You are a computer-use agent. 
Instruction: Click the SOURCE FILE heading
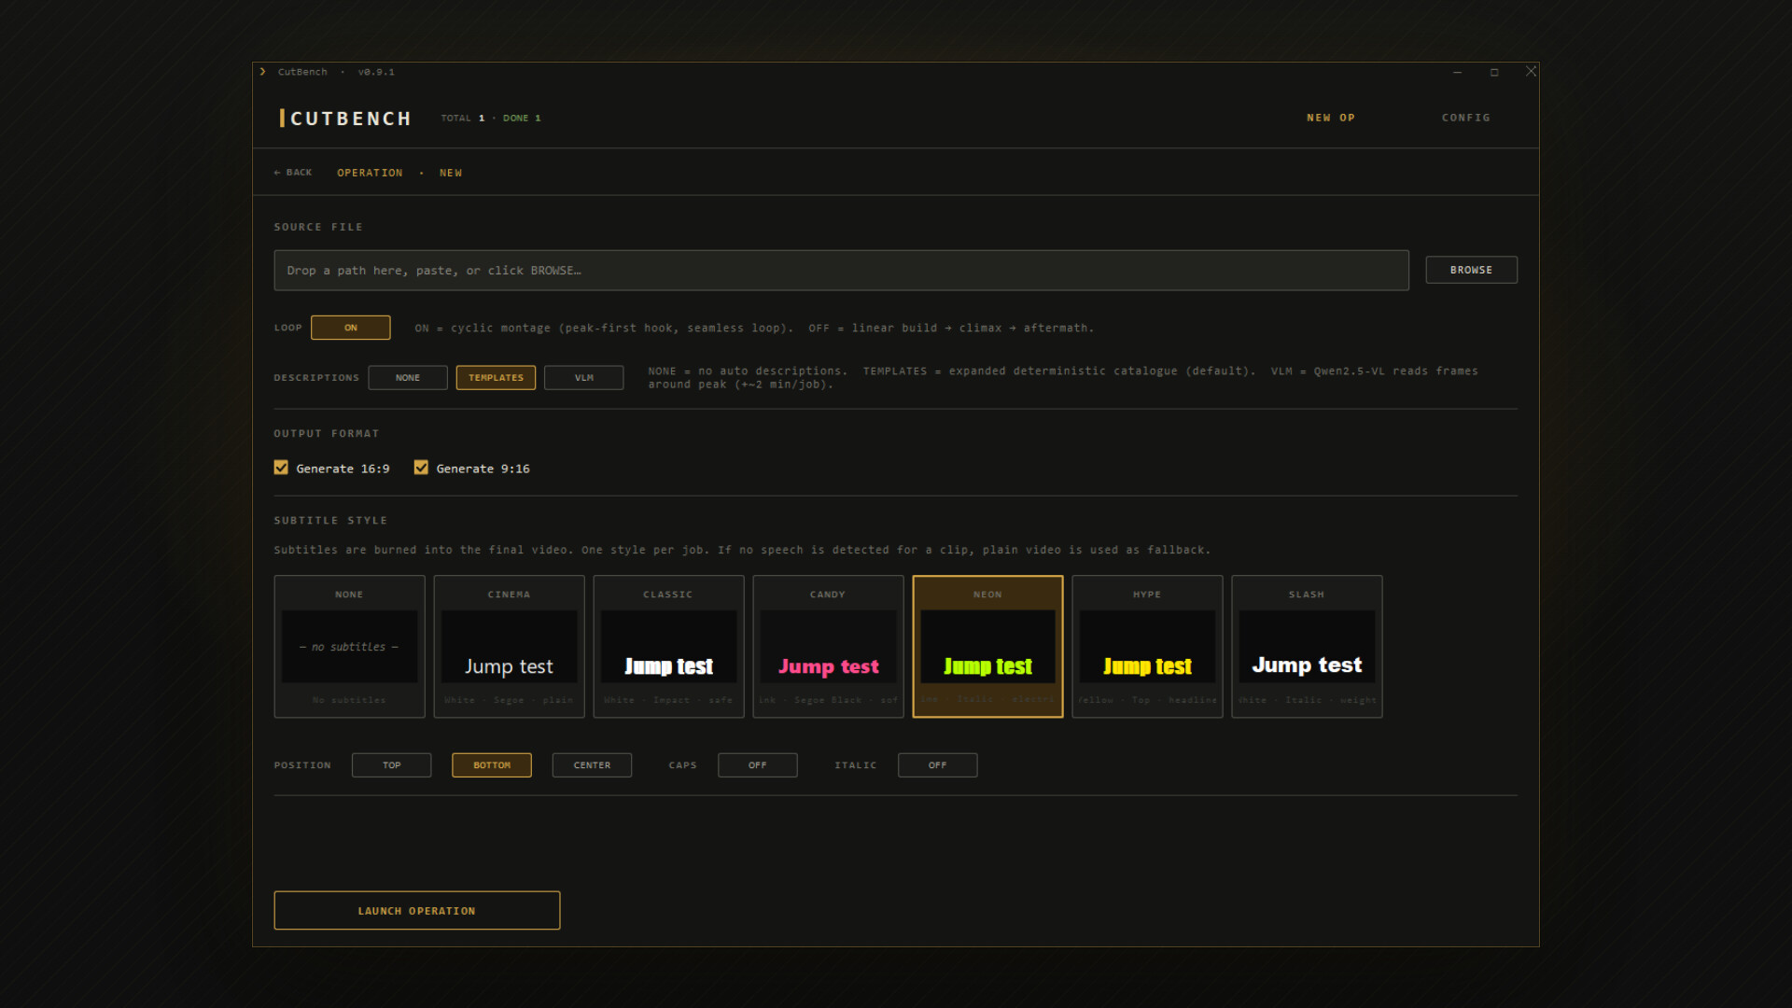(318, 227)
